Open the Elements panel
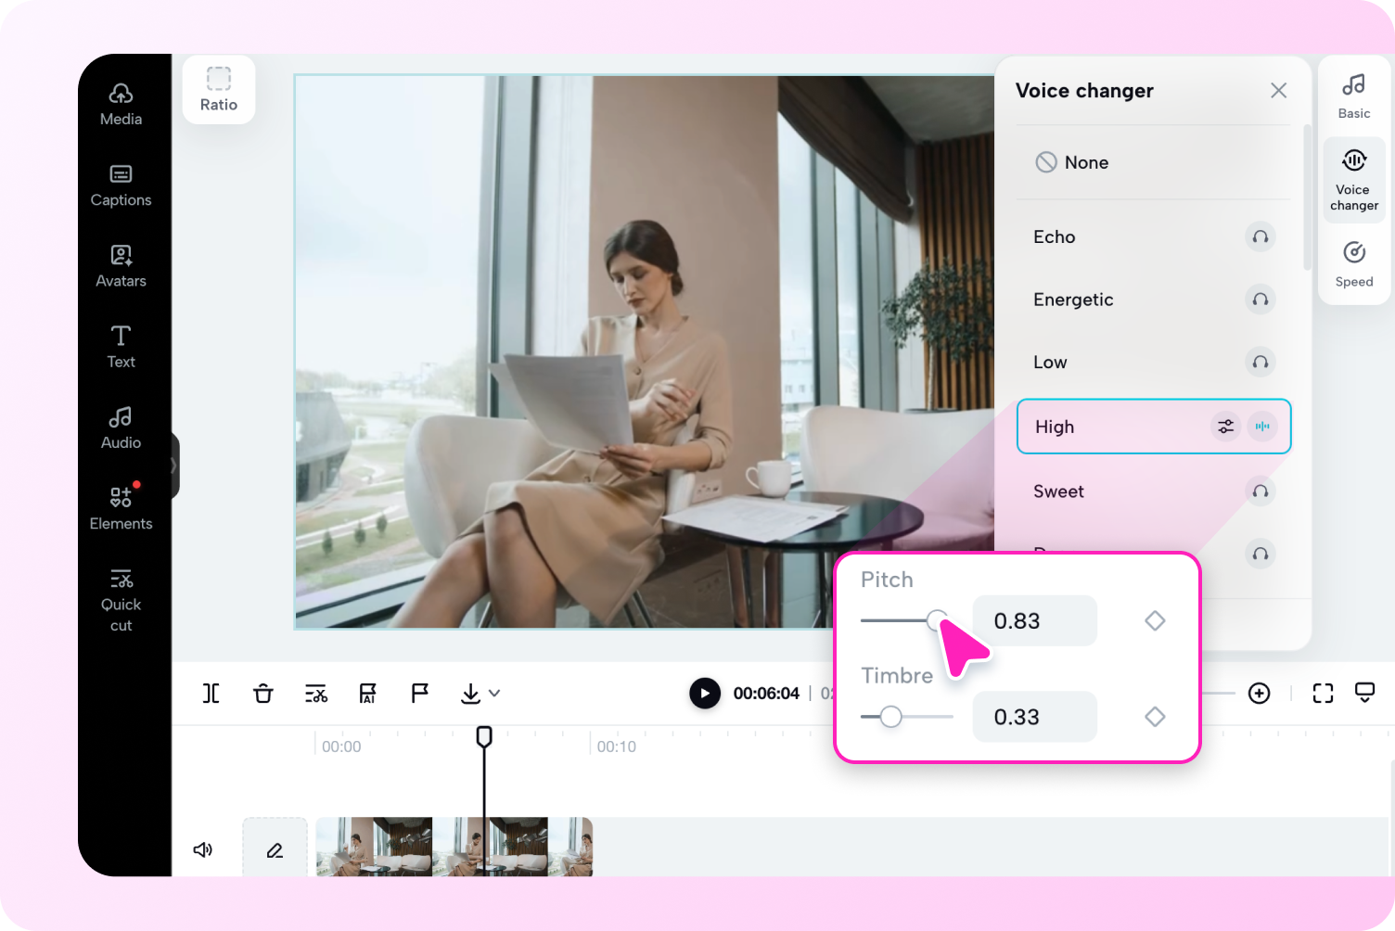 pyautogui.click(x=121, y=508)
